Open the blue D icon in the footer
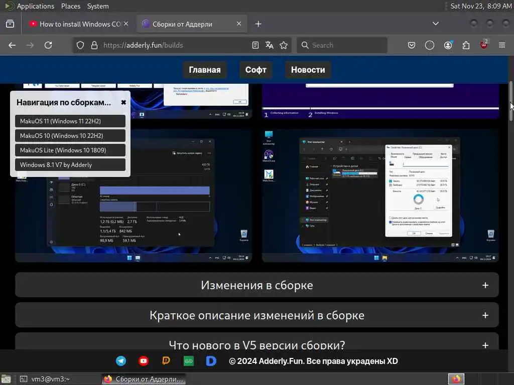 pos(211,361)
